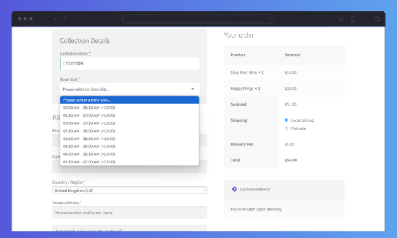The image size is (397, 238).
Task: Choose 'Please select a time slot...' option
Action: pos(130,100)
